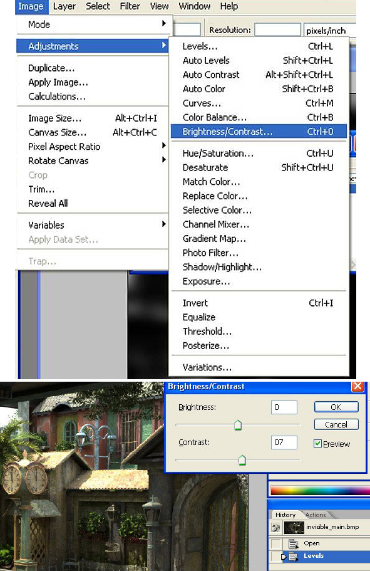Open Canvas Size dialog

[x=93, y=132]
